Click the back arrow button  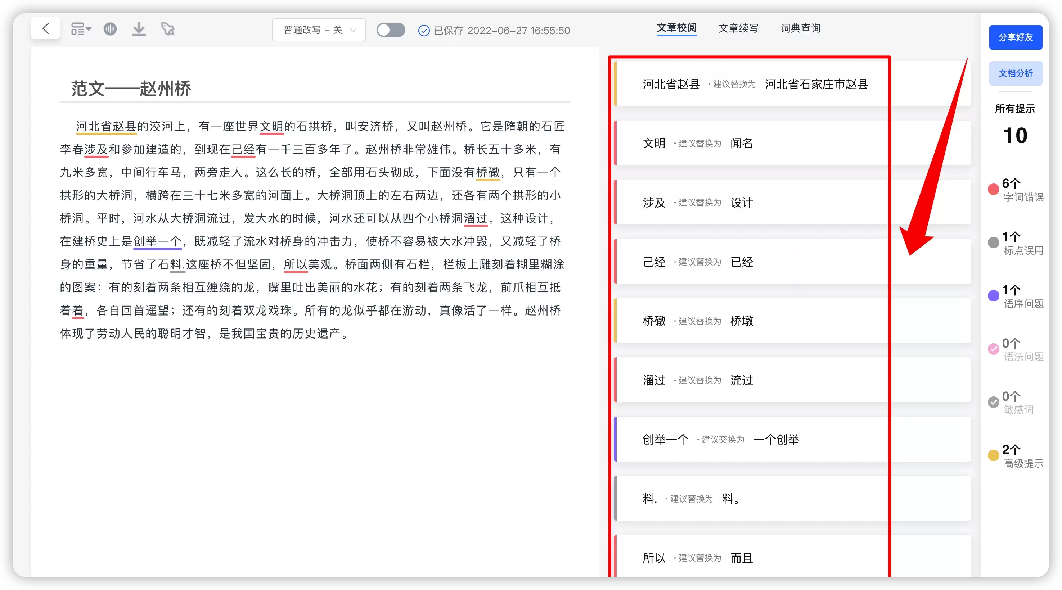click(45, 28)
